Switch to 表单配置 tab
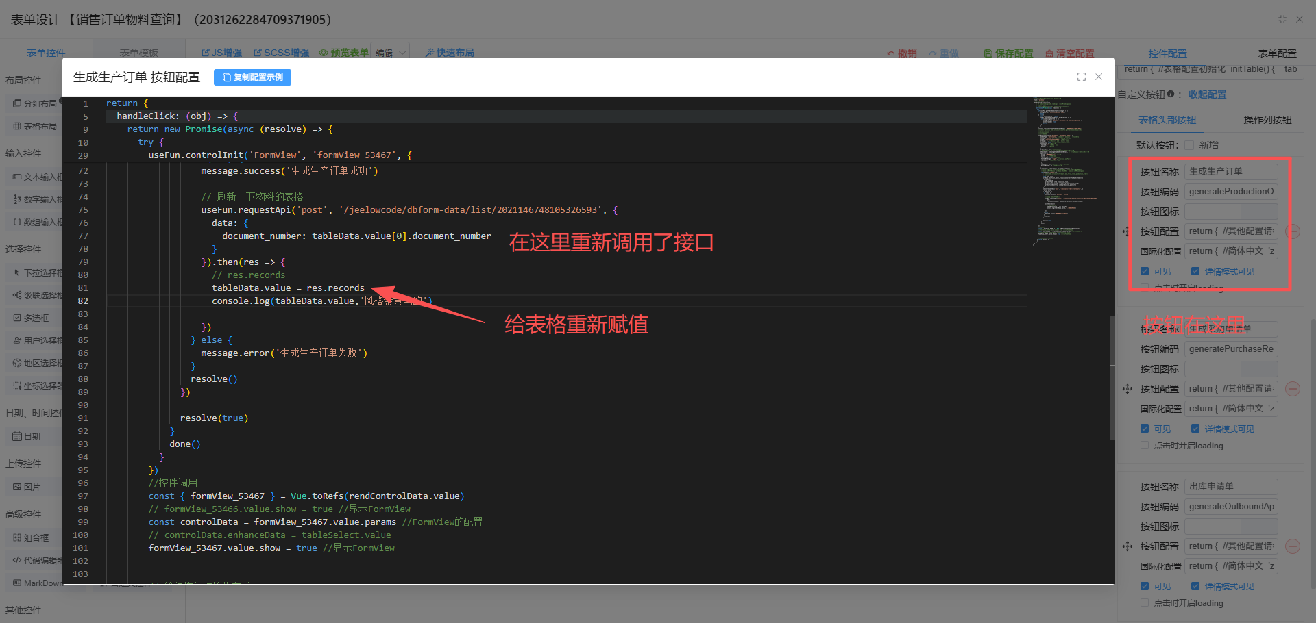This screenshot has height=623, width=1316. coord(1277,53)
